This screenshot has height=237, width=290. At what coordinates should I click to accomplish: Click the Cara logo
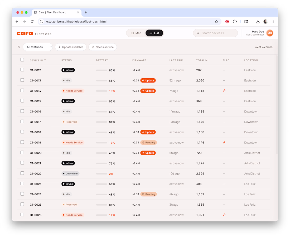click(25, 33)
